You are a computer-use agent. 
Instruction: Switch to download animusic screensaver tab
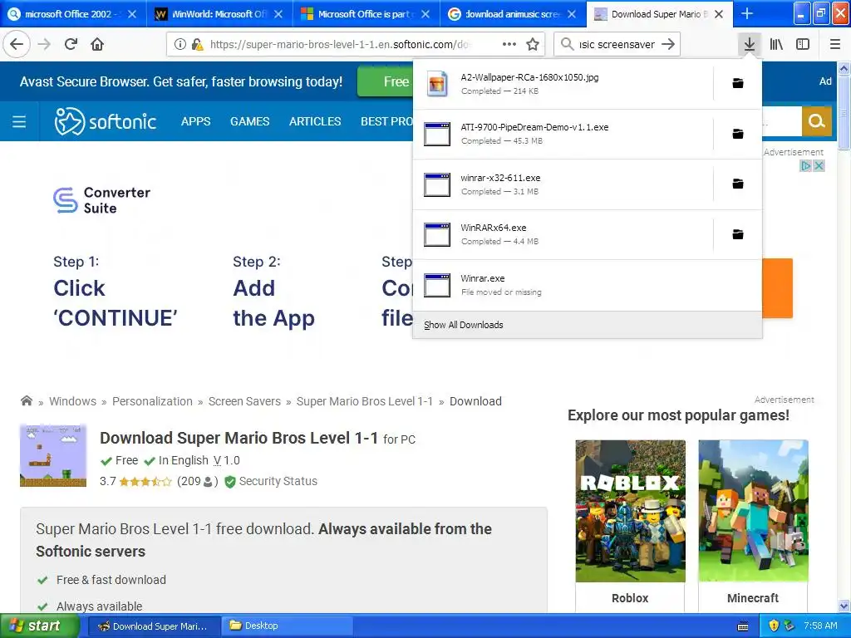[513, 14]
